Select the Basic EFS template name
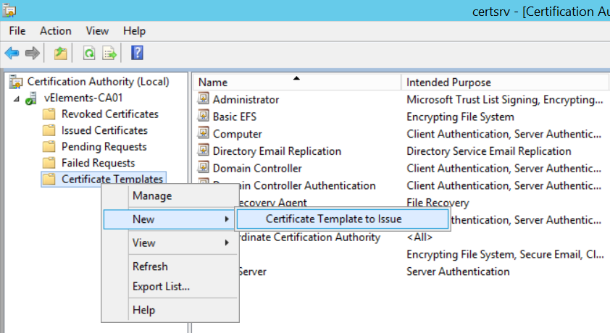Screen dimensions: 610x333 235,117
